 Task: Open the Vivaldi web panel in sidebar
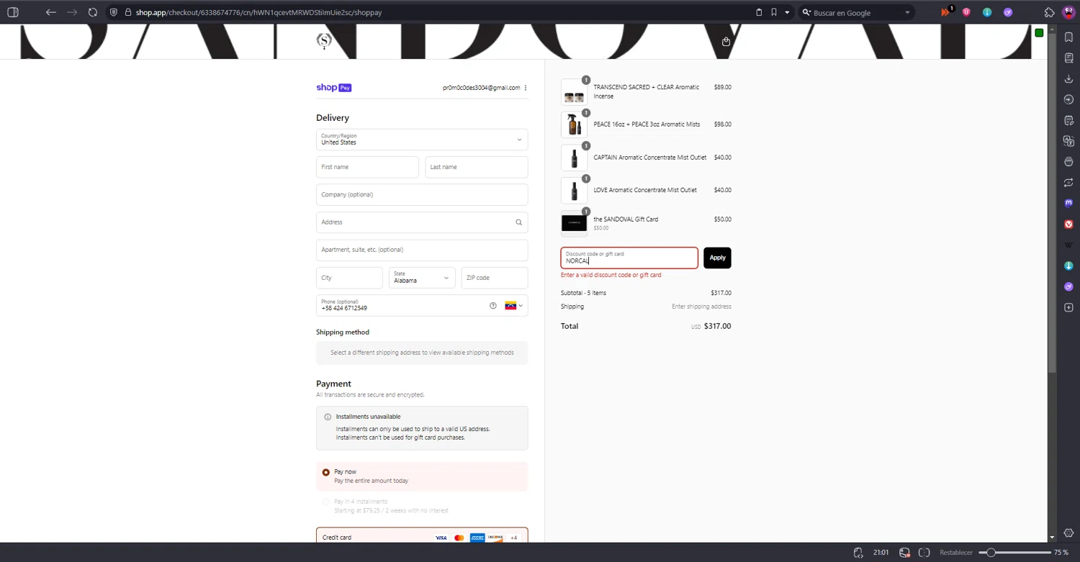click(x=1068, y=225)
